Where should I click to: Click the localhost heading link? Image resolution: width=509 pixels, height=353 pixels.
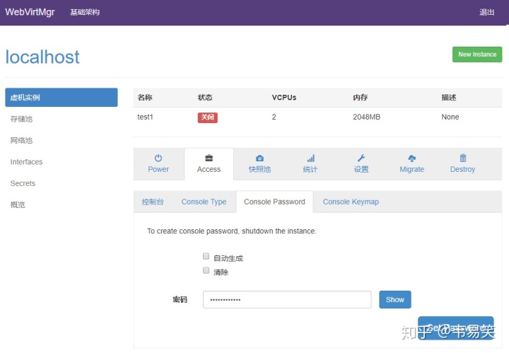[x=42, y=57]
